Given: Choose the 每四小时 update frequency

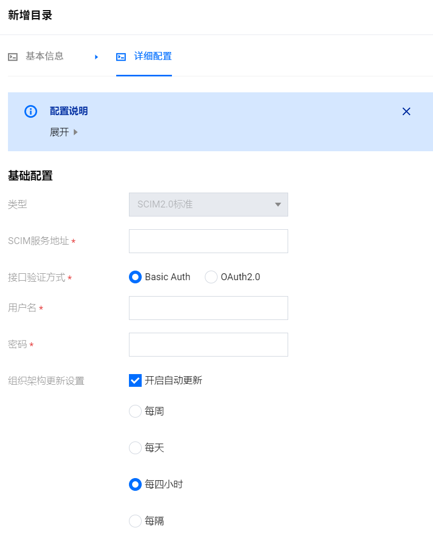Looking at the screenshot, I should [x=135, y=484].
